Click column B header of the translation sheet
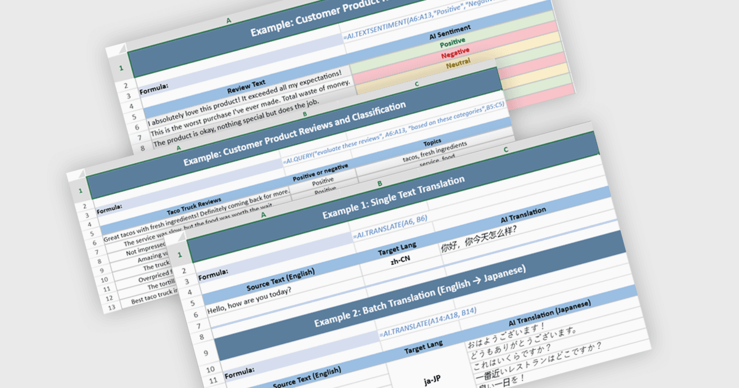The height and width of the screenshot is (388, 739). [379, 183]
